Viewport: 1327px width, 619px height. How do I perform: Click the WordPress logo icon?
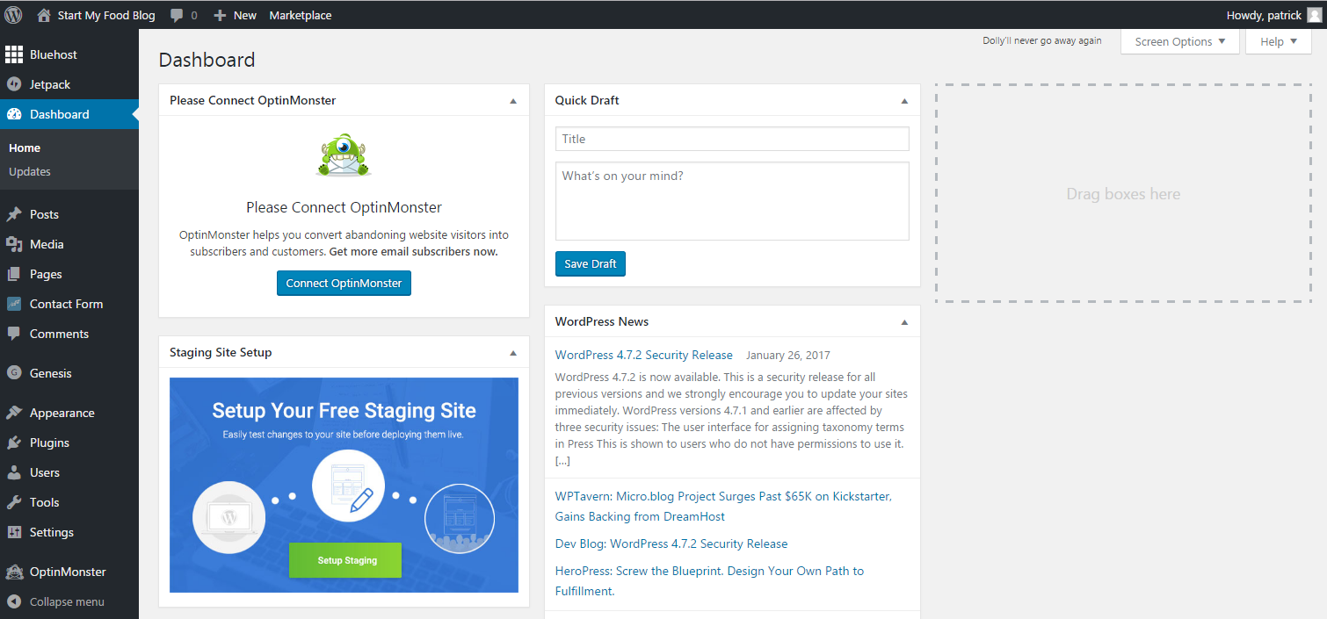click(x=13, y=15)
